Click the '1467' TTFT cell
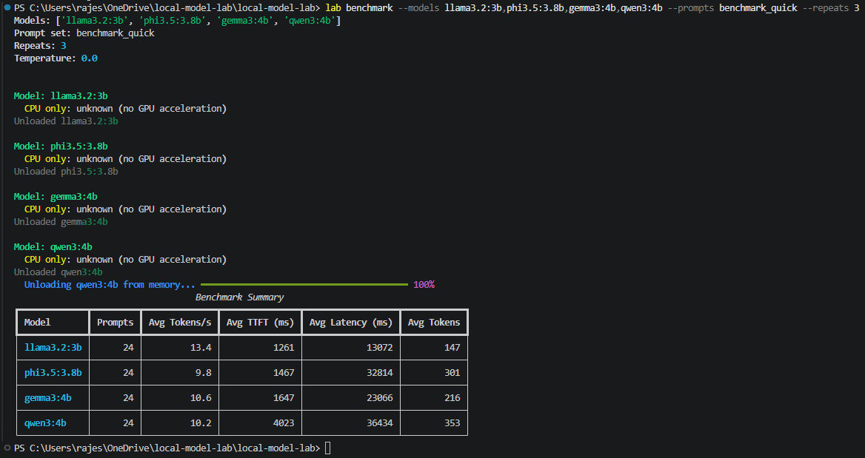This screenshot has width=865, height=458. [284, 373]
